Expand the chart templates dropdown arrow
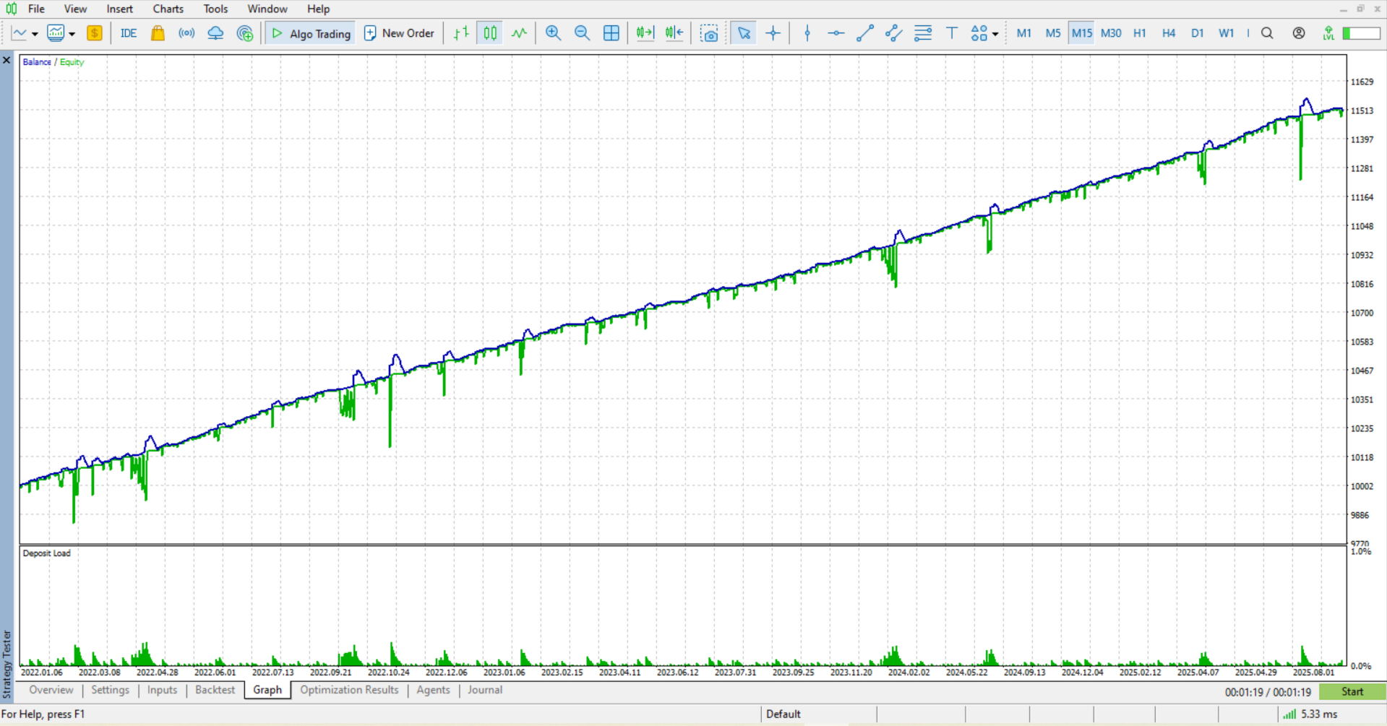The height and width of the screenshot is (726, 1387). (x=72, y=34)
